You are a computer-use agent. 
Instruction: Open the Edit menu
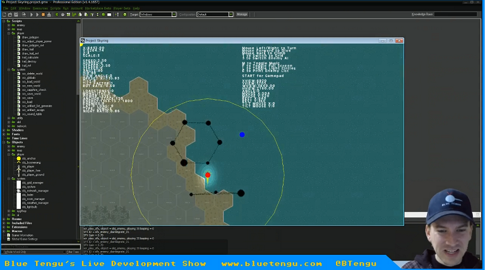coord(13,8)
